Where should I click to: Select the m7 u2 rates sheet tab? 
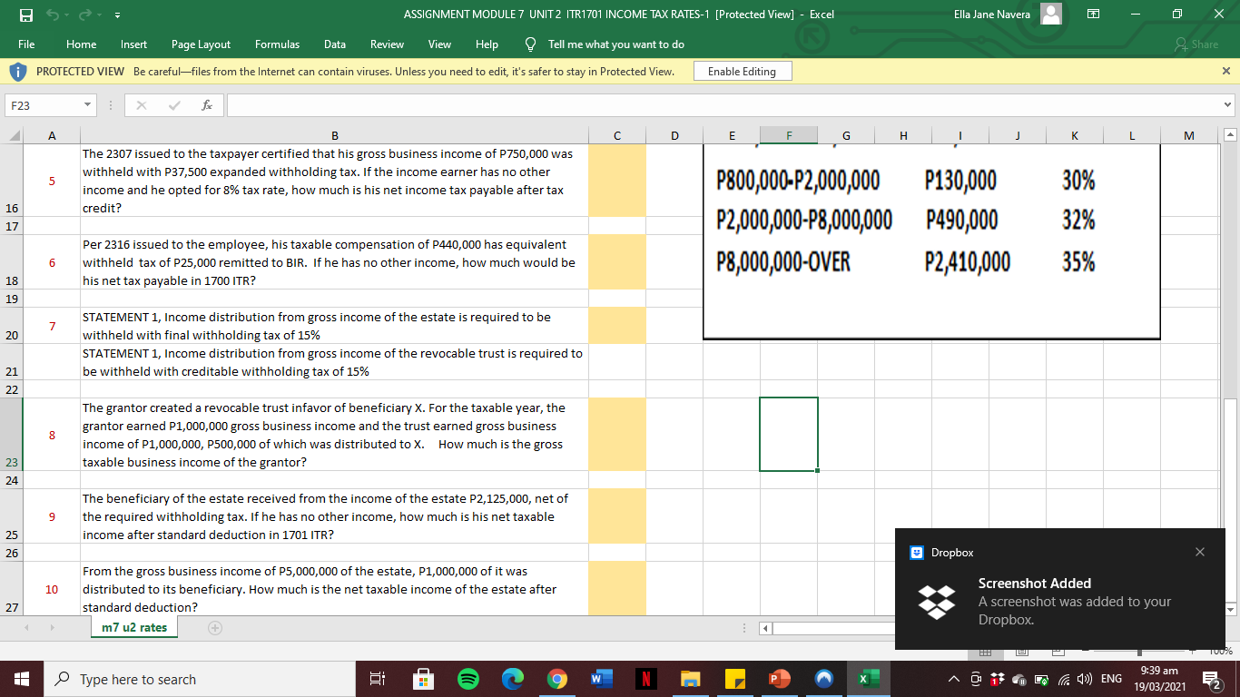coord(133,626)
